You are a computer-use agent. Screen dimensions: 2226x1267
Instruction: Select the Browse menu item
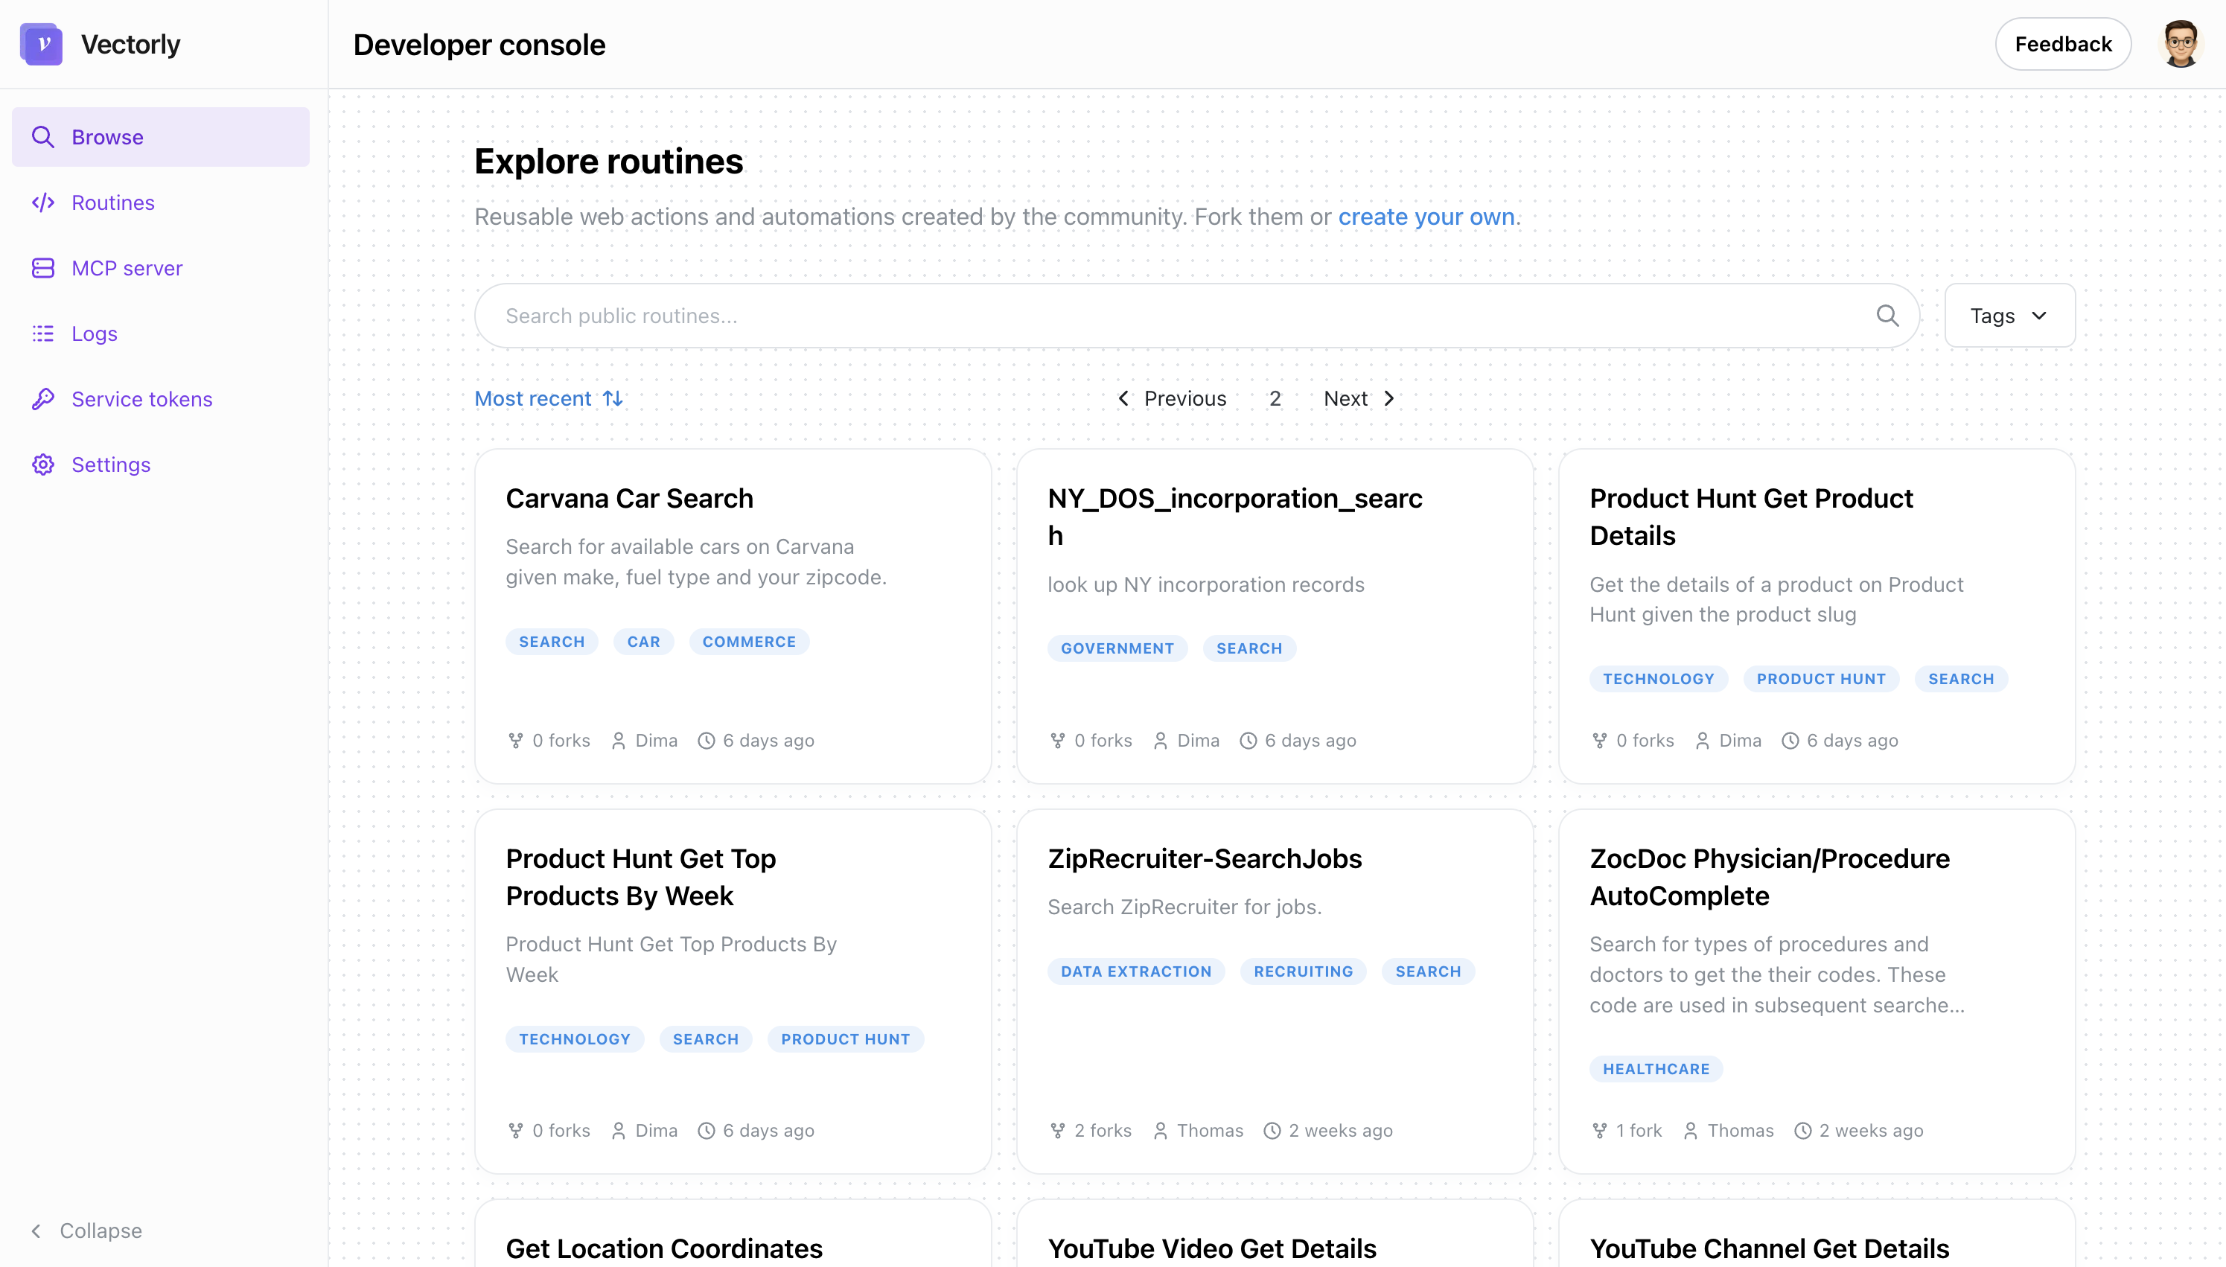point(160,138)
